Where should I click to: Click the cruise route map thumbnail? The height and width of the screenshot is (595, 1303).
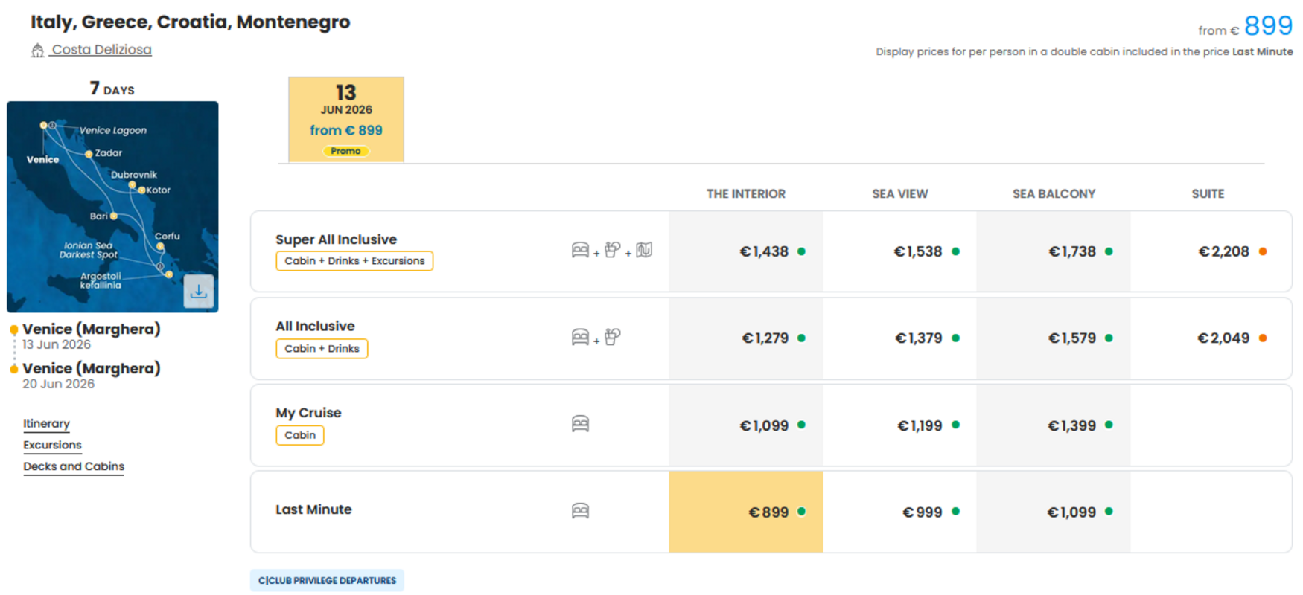(112, 207)
